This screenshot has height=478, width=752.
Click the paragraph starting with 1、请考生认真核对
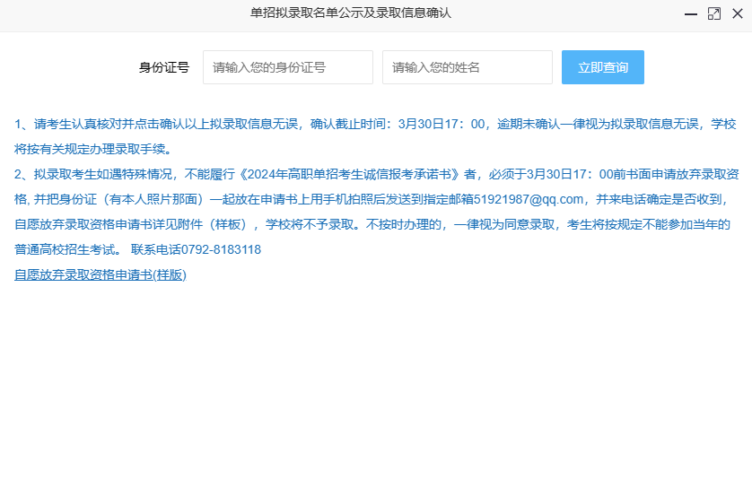tap(375, 136)
